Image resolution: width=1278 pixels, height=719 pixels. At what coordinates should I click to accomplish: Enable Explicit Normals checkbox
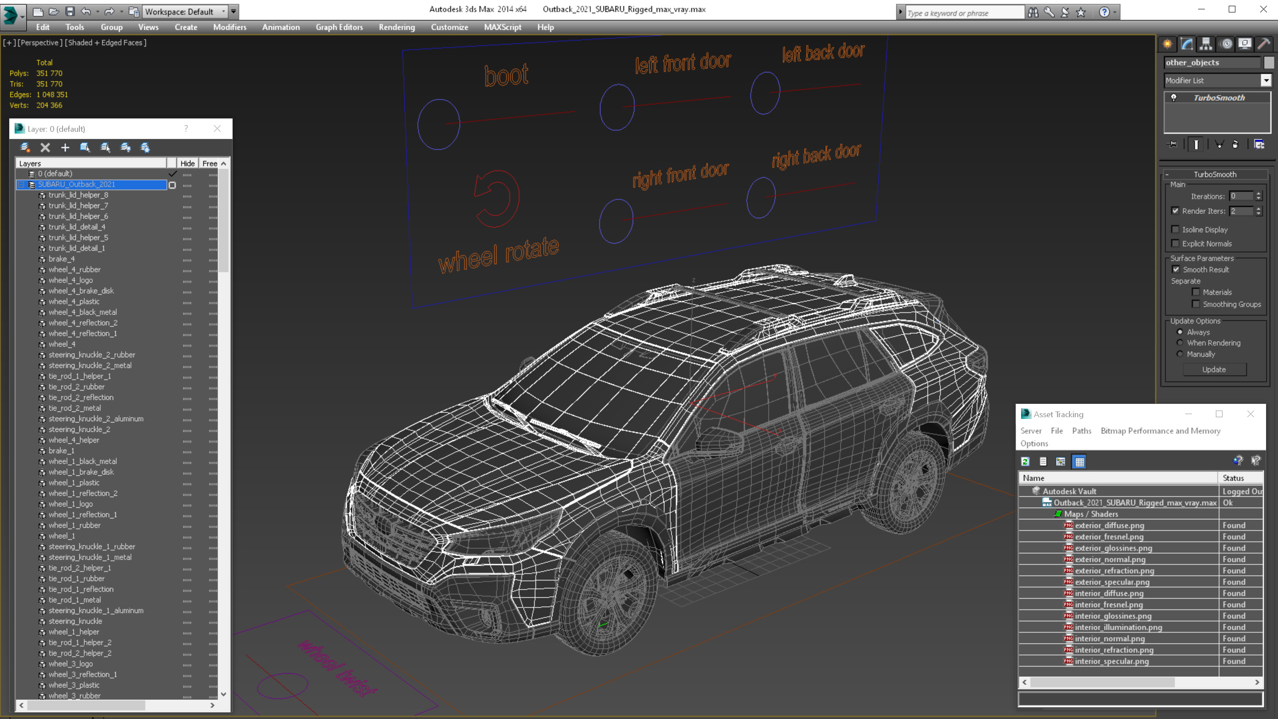pyautogui.click(x=1175, y=243)
